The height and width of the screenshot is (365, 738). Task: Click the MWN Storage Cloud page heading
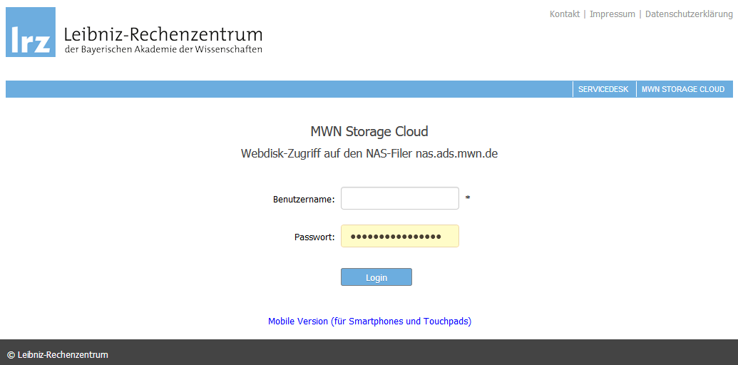click(369, 131)
